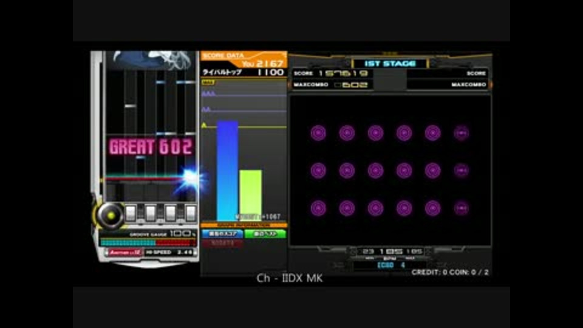583x328 pixels.
Task: Click the fifth purple circle in top row
Action: tap(433, 133)
